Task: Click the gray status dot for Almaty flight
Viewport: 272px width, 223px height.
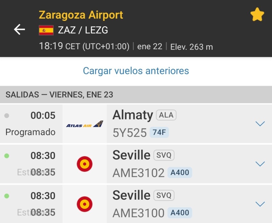Action: (7, 116)
